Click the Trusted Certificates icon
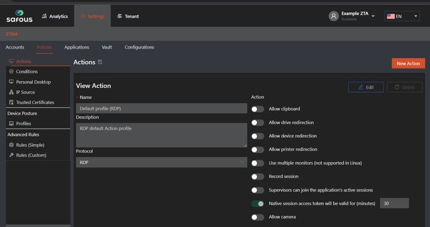 11,102
